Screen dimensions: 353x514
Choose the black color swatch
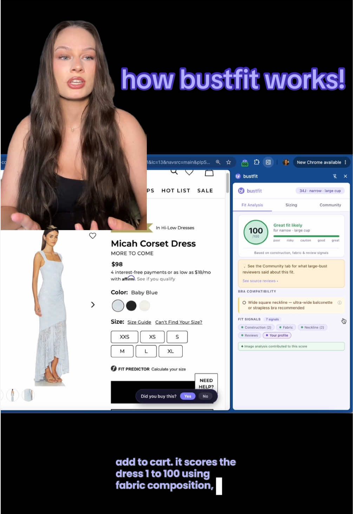tap(131, 306)
